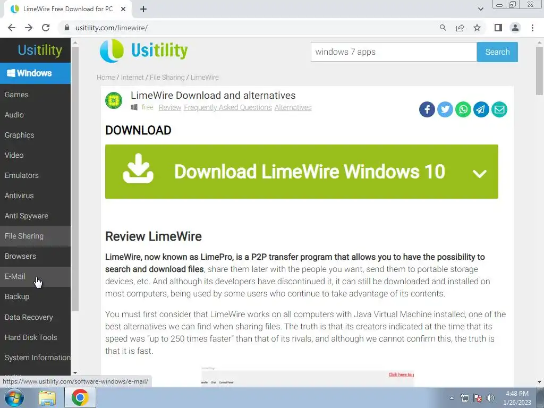Click the sidebar scrollbar thumb
Viewport: 544px width, 408px height.
[x=75, y=178]
